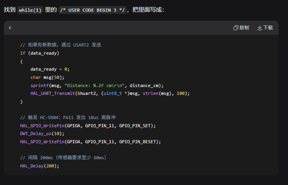Click the comment '触发 HC-SR04: PA11 发出 10us 高脉冲'
The width and height of the screenshot is (288, 185).
point(68,117)
